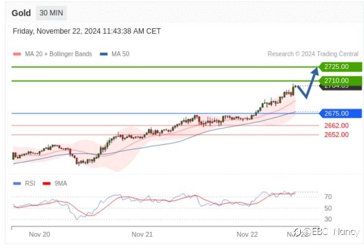Image resolution: width=364 pixels, height=248 pixels.
Task: Click the MA 50 legend swatch
Action: (104, 54)
